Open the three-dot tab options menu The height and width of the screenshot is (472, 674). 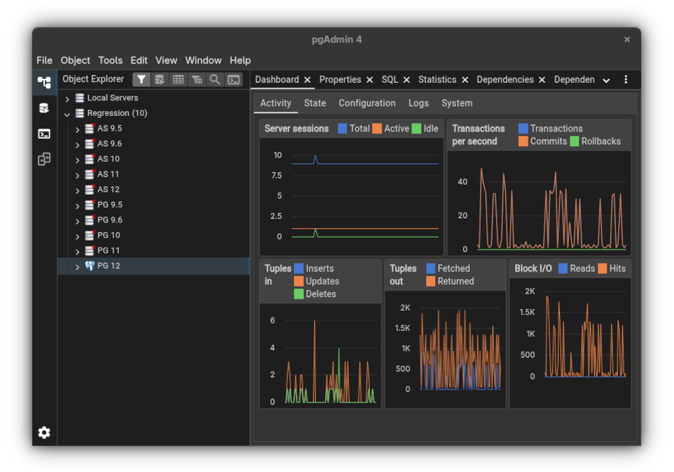[x=626, y=80]
